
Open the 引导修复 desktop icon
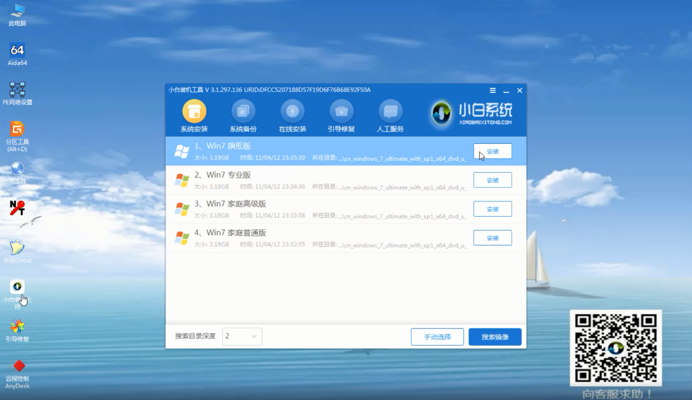tap(17, 331)
